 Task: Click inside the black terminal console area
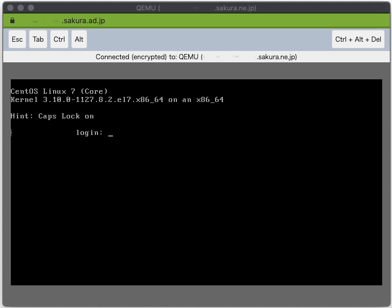tap(196, 206)
